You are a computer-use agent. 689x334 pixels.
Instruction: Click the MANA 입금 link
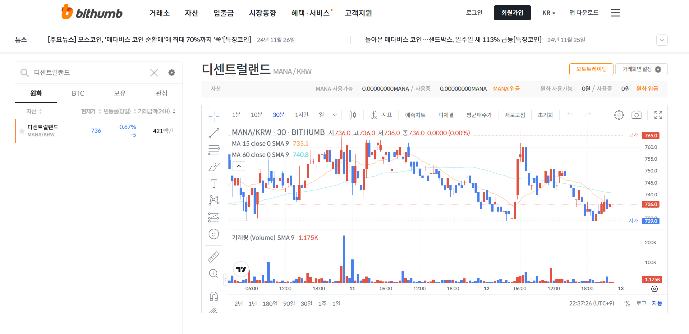[x=507, y=89]
